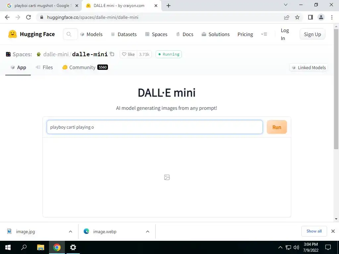Show all downloads

click(x=314, y=231)
